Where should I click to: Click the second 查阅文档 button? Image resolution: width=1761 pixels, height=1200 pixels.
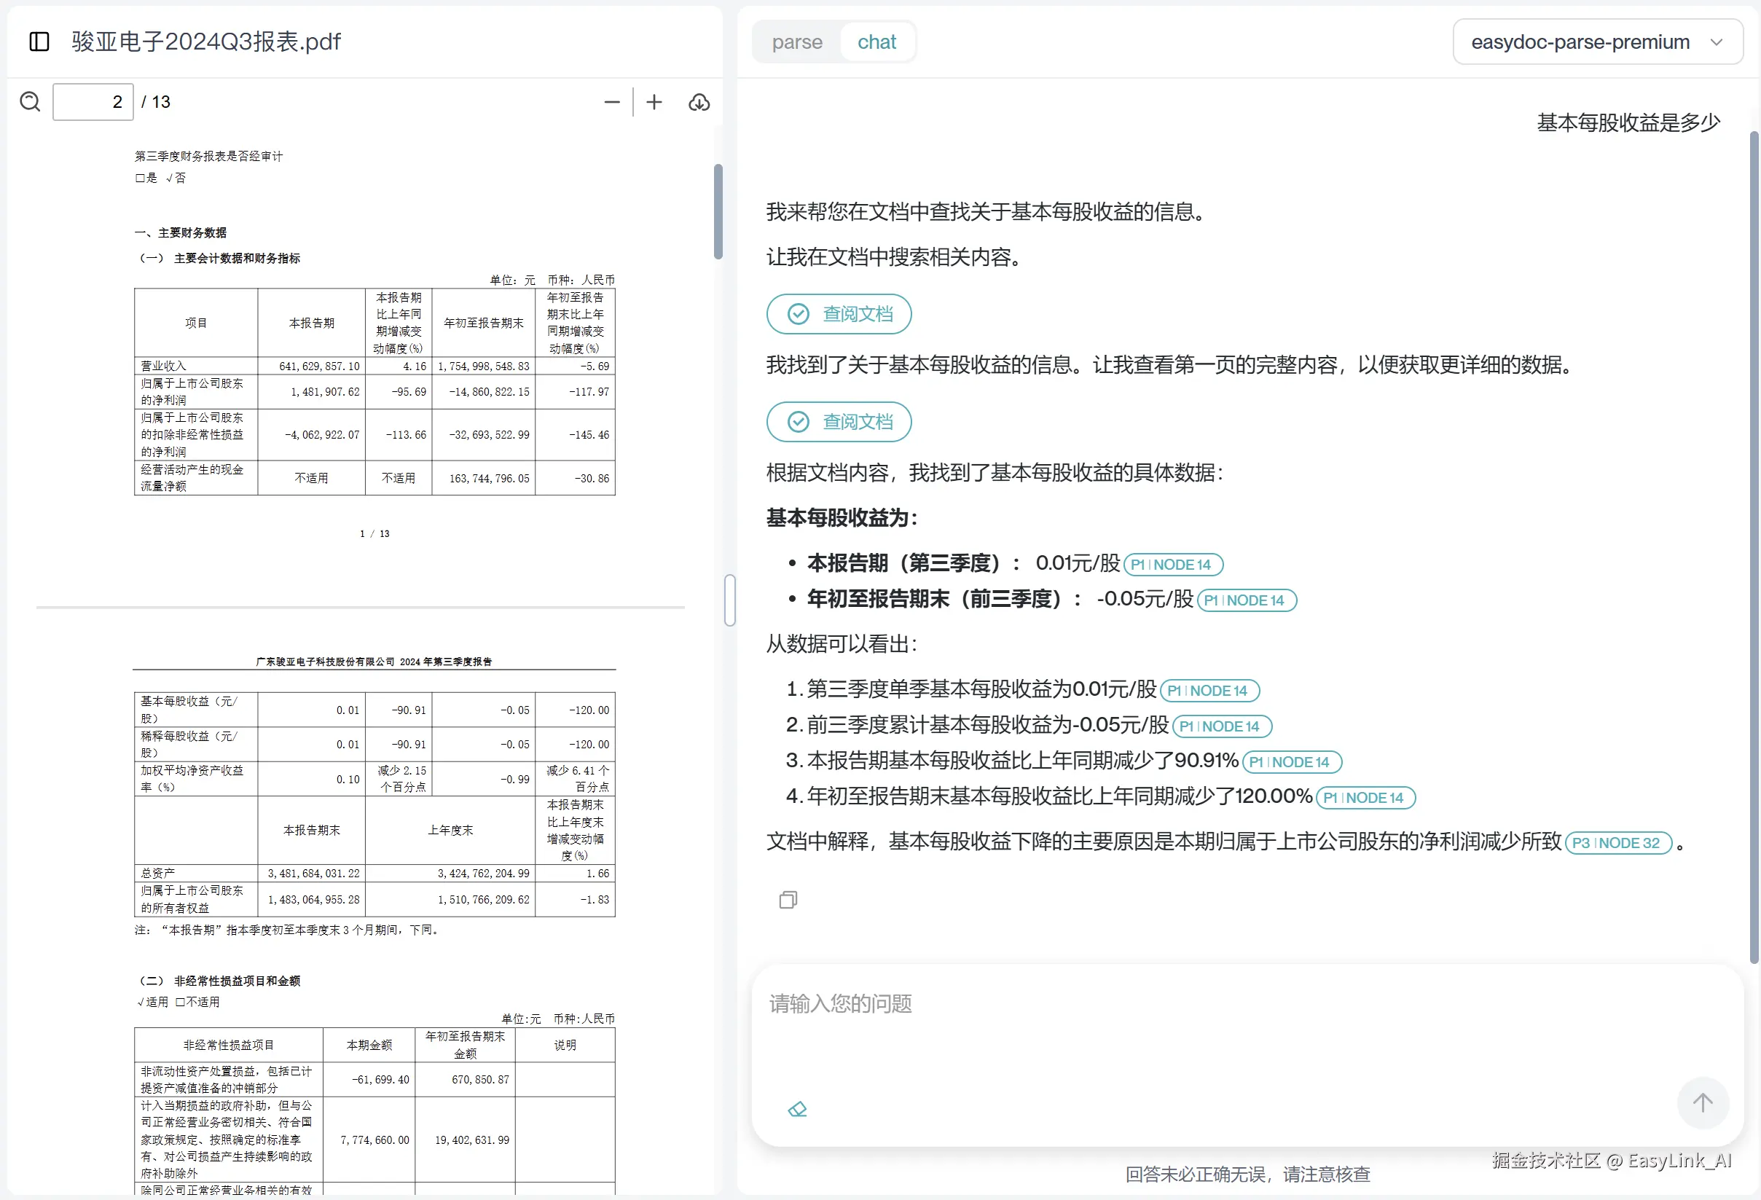(838, 421)
